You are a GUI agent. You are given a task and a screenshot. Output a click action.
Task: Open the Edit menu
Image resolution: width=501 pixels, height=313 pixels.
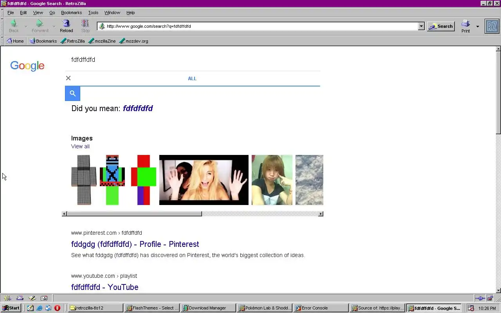[x=23, y=13]
